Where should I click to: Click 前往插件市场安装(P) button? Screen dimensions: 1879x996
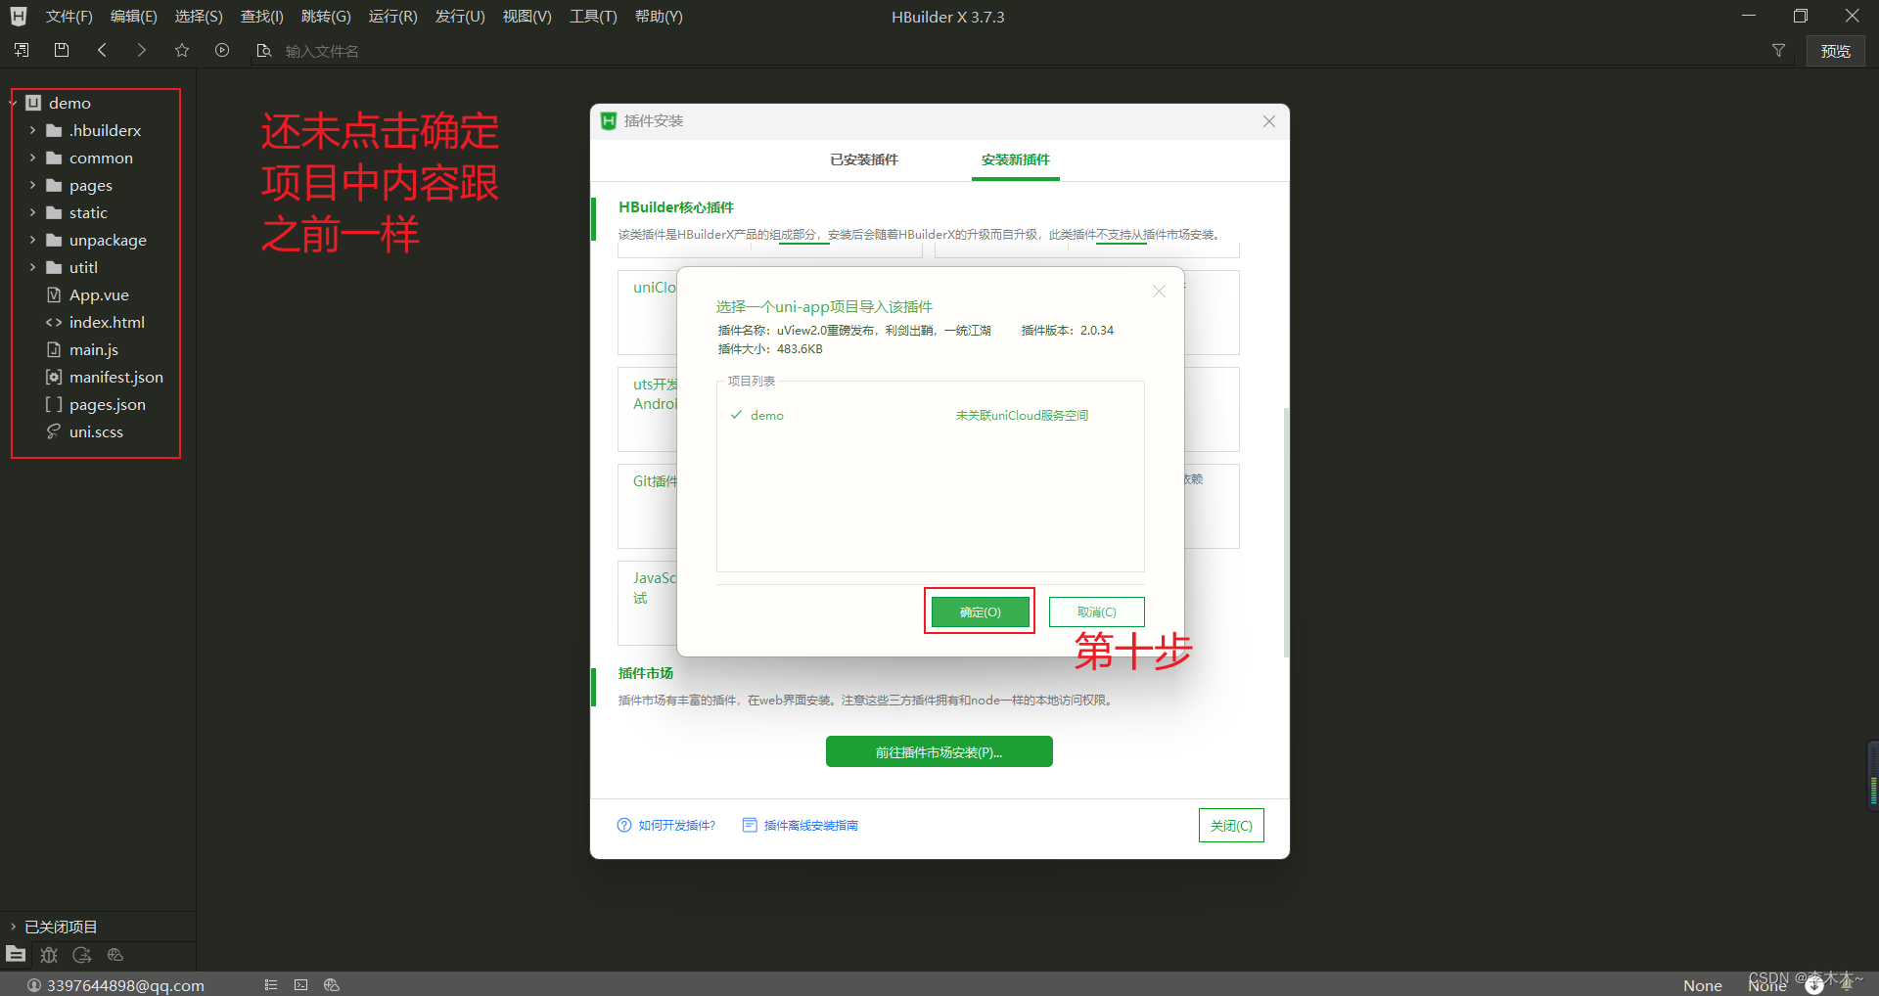point(939,751)
